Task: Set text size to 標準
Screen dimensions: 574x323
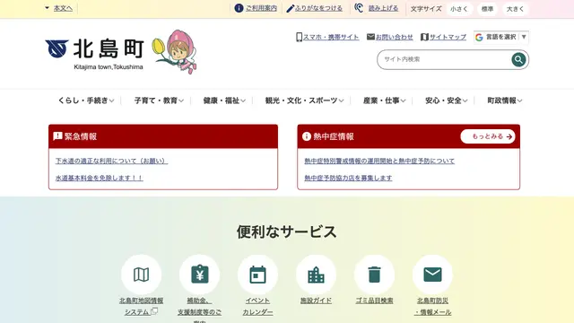Action: [x=487, y=9]
